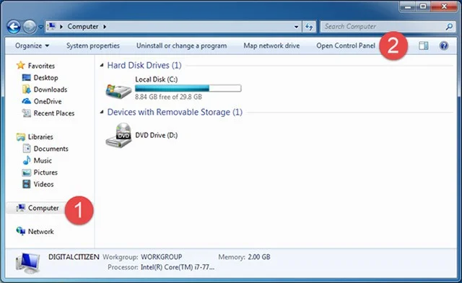Click the Local Disk usage bar
The image size is (462, 283).
pos(188,88)
